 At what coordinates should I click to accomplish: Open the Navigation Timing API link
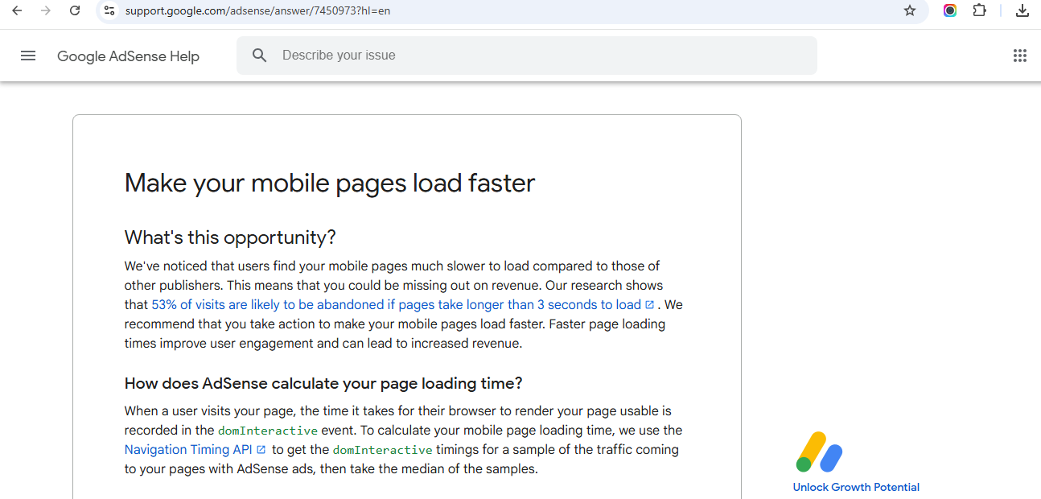pos(188,450)
